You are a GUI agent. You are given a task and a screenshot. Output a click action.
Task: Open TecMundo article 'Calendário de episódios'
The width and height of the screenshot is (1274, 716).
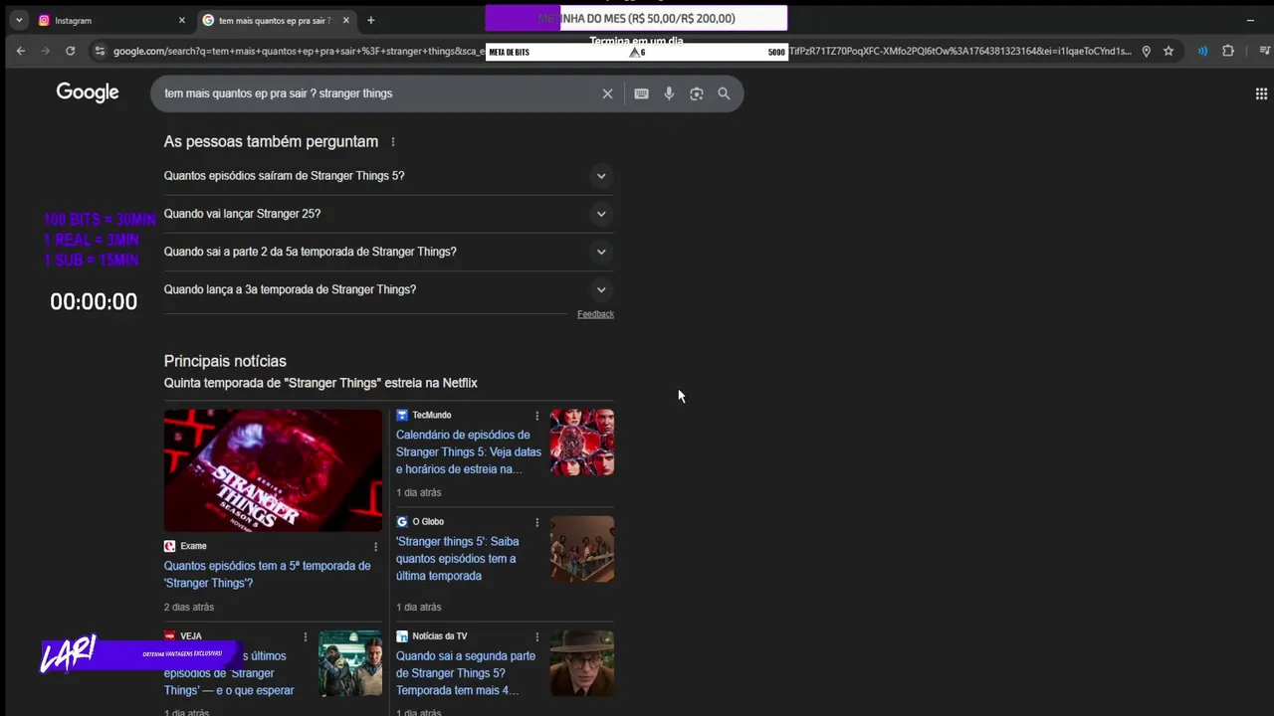click(469, 451)
